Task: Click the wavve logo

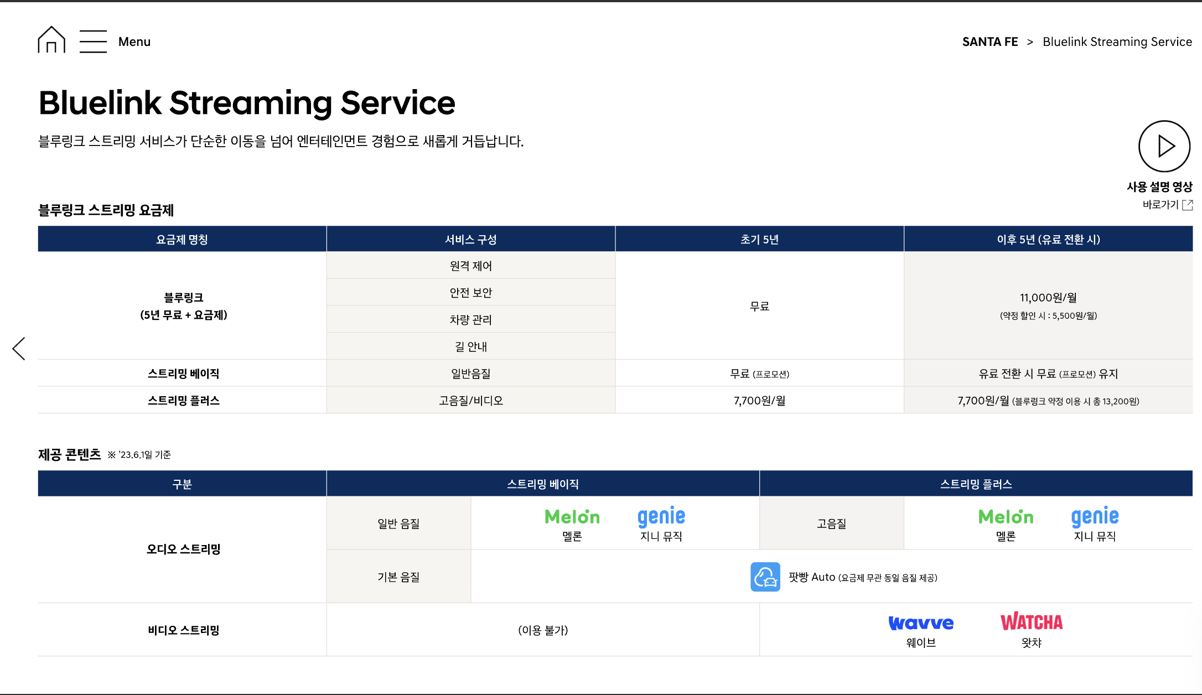Action: [x=921, y=623]
